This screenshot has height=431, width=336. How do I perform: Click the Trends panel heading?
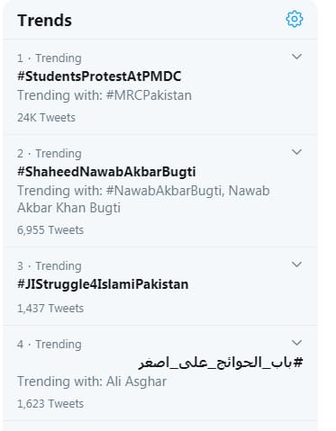coord(44,21)
